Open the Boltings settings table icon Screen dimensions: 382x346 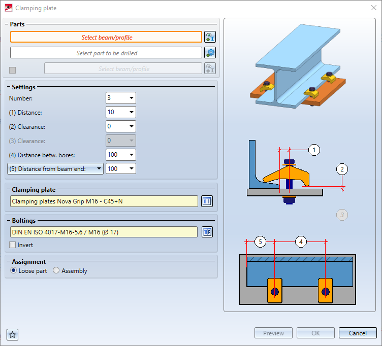[x=207, y=232]
